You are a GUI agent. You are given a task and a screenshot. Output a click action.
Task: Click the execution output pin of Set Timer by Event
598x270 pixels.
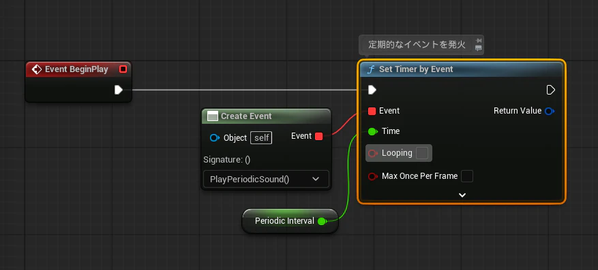(551, 90)
